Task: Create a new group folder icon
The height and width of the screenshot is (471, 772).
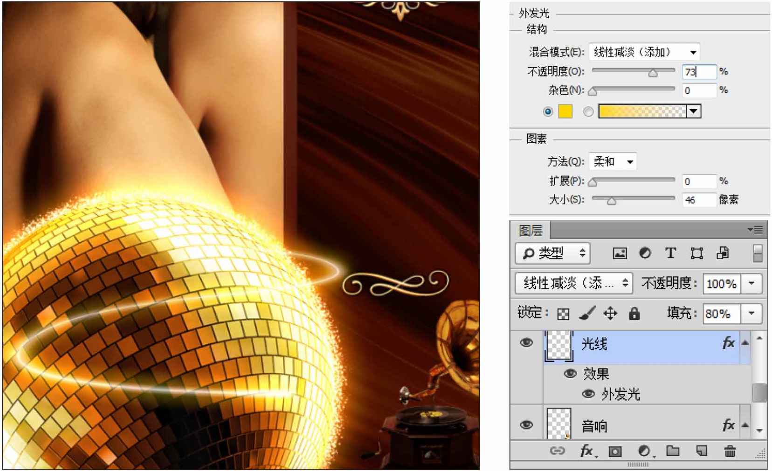Action: click(673, 450)
